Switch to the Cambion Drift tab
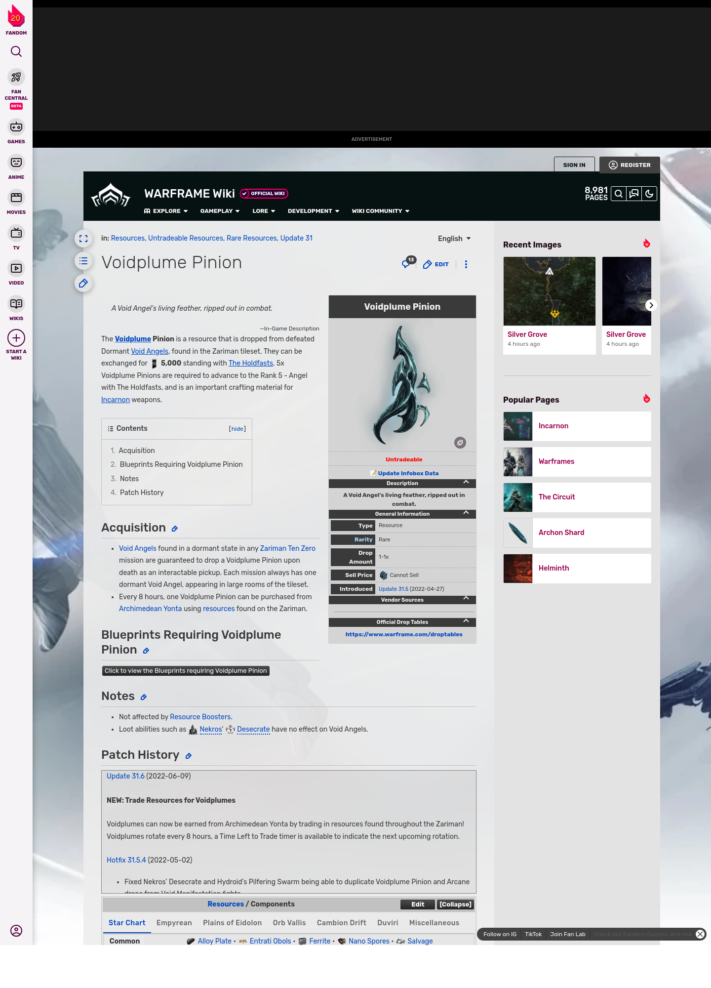The image size is (711, 988). tap(342, 923)
